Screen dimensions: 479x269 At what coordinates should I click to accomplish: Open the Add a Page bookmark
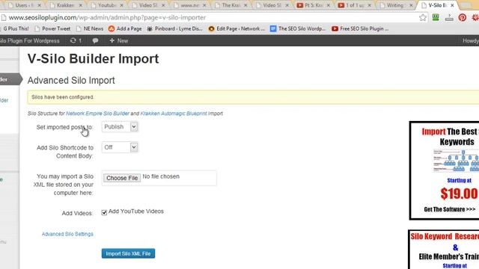(125, 28)
